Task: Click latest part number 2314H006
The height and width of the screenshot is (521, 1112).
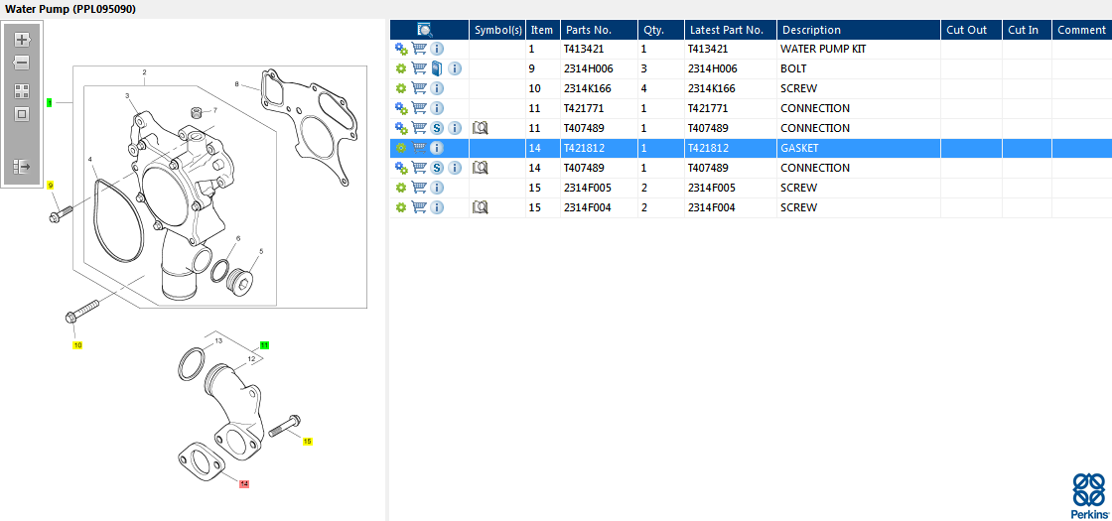Action: (x=712, y=68)
